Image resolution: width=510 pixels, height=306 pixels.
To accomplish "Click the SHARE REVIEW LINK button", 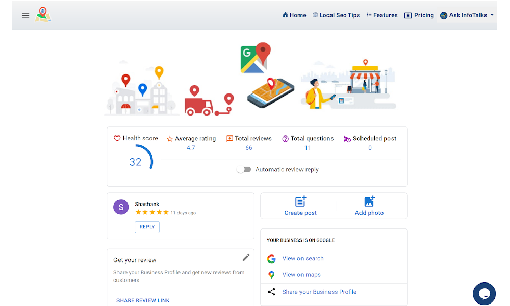I will tap(143, 300).
